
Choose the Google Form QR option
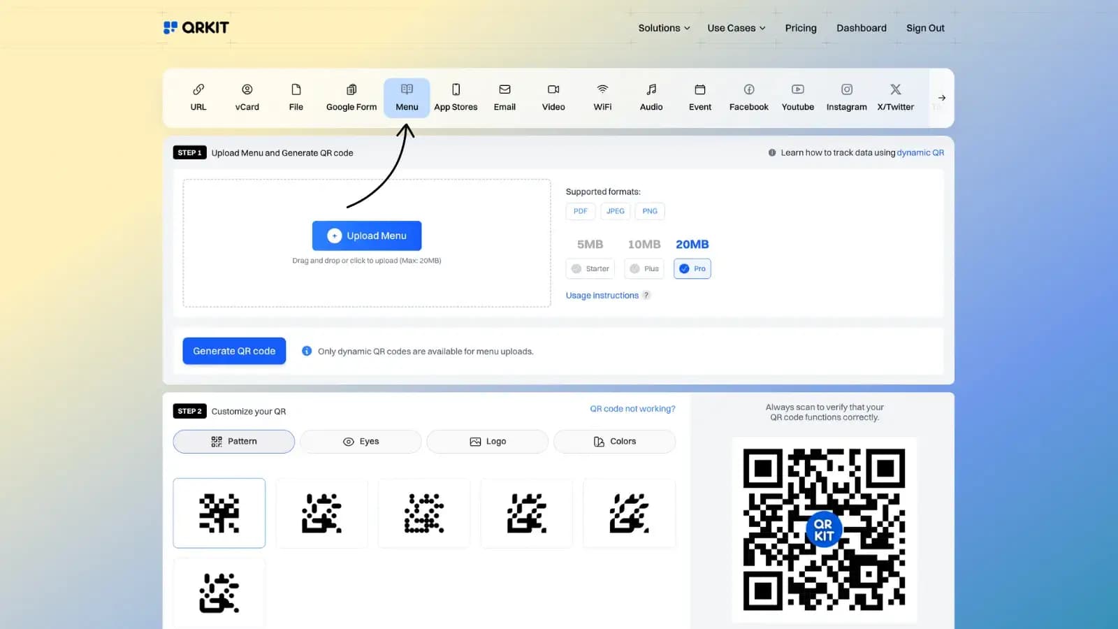[x=351, y=97]
